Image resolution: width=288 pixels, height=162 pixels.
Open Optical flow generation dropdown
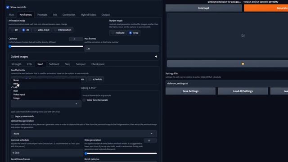click(84, 134)
